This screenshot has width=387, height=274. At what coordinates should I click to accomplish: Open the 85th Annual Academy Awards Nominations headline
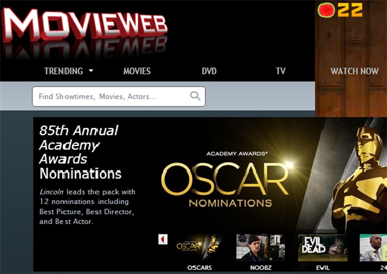click(x=80, y=152)
